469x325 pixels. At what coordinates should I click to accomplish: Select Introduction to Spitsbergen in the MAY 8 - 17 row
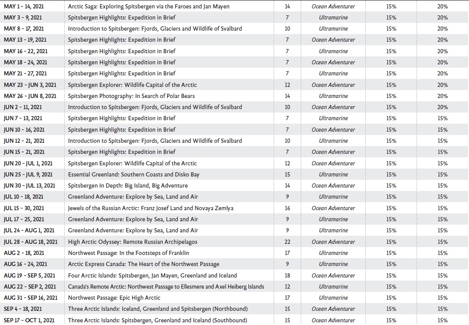click(155, 29)
